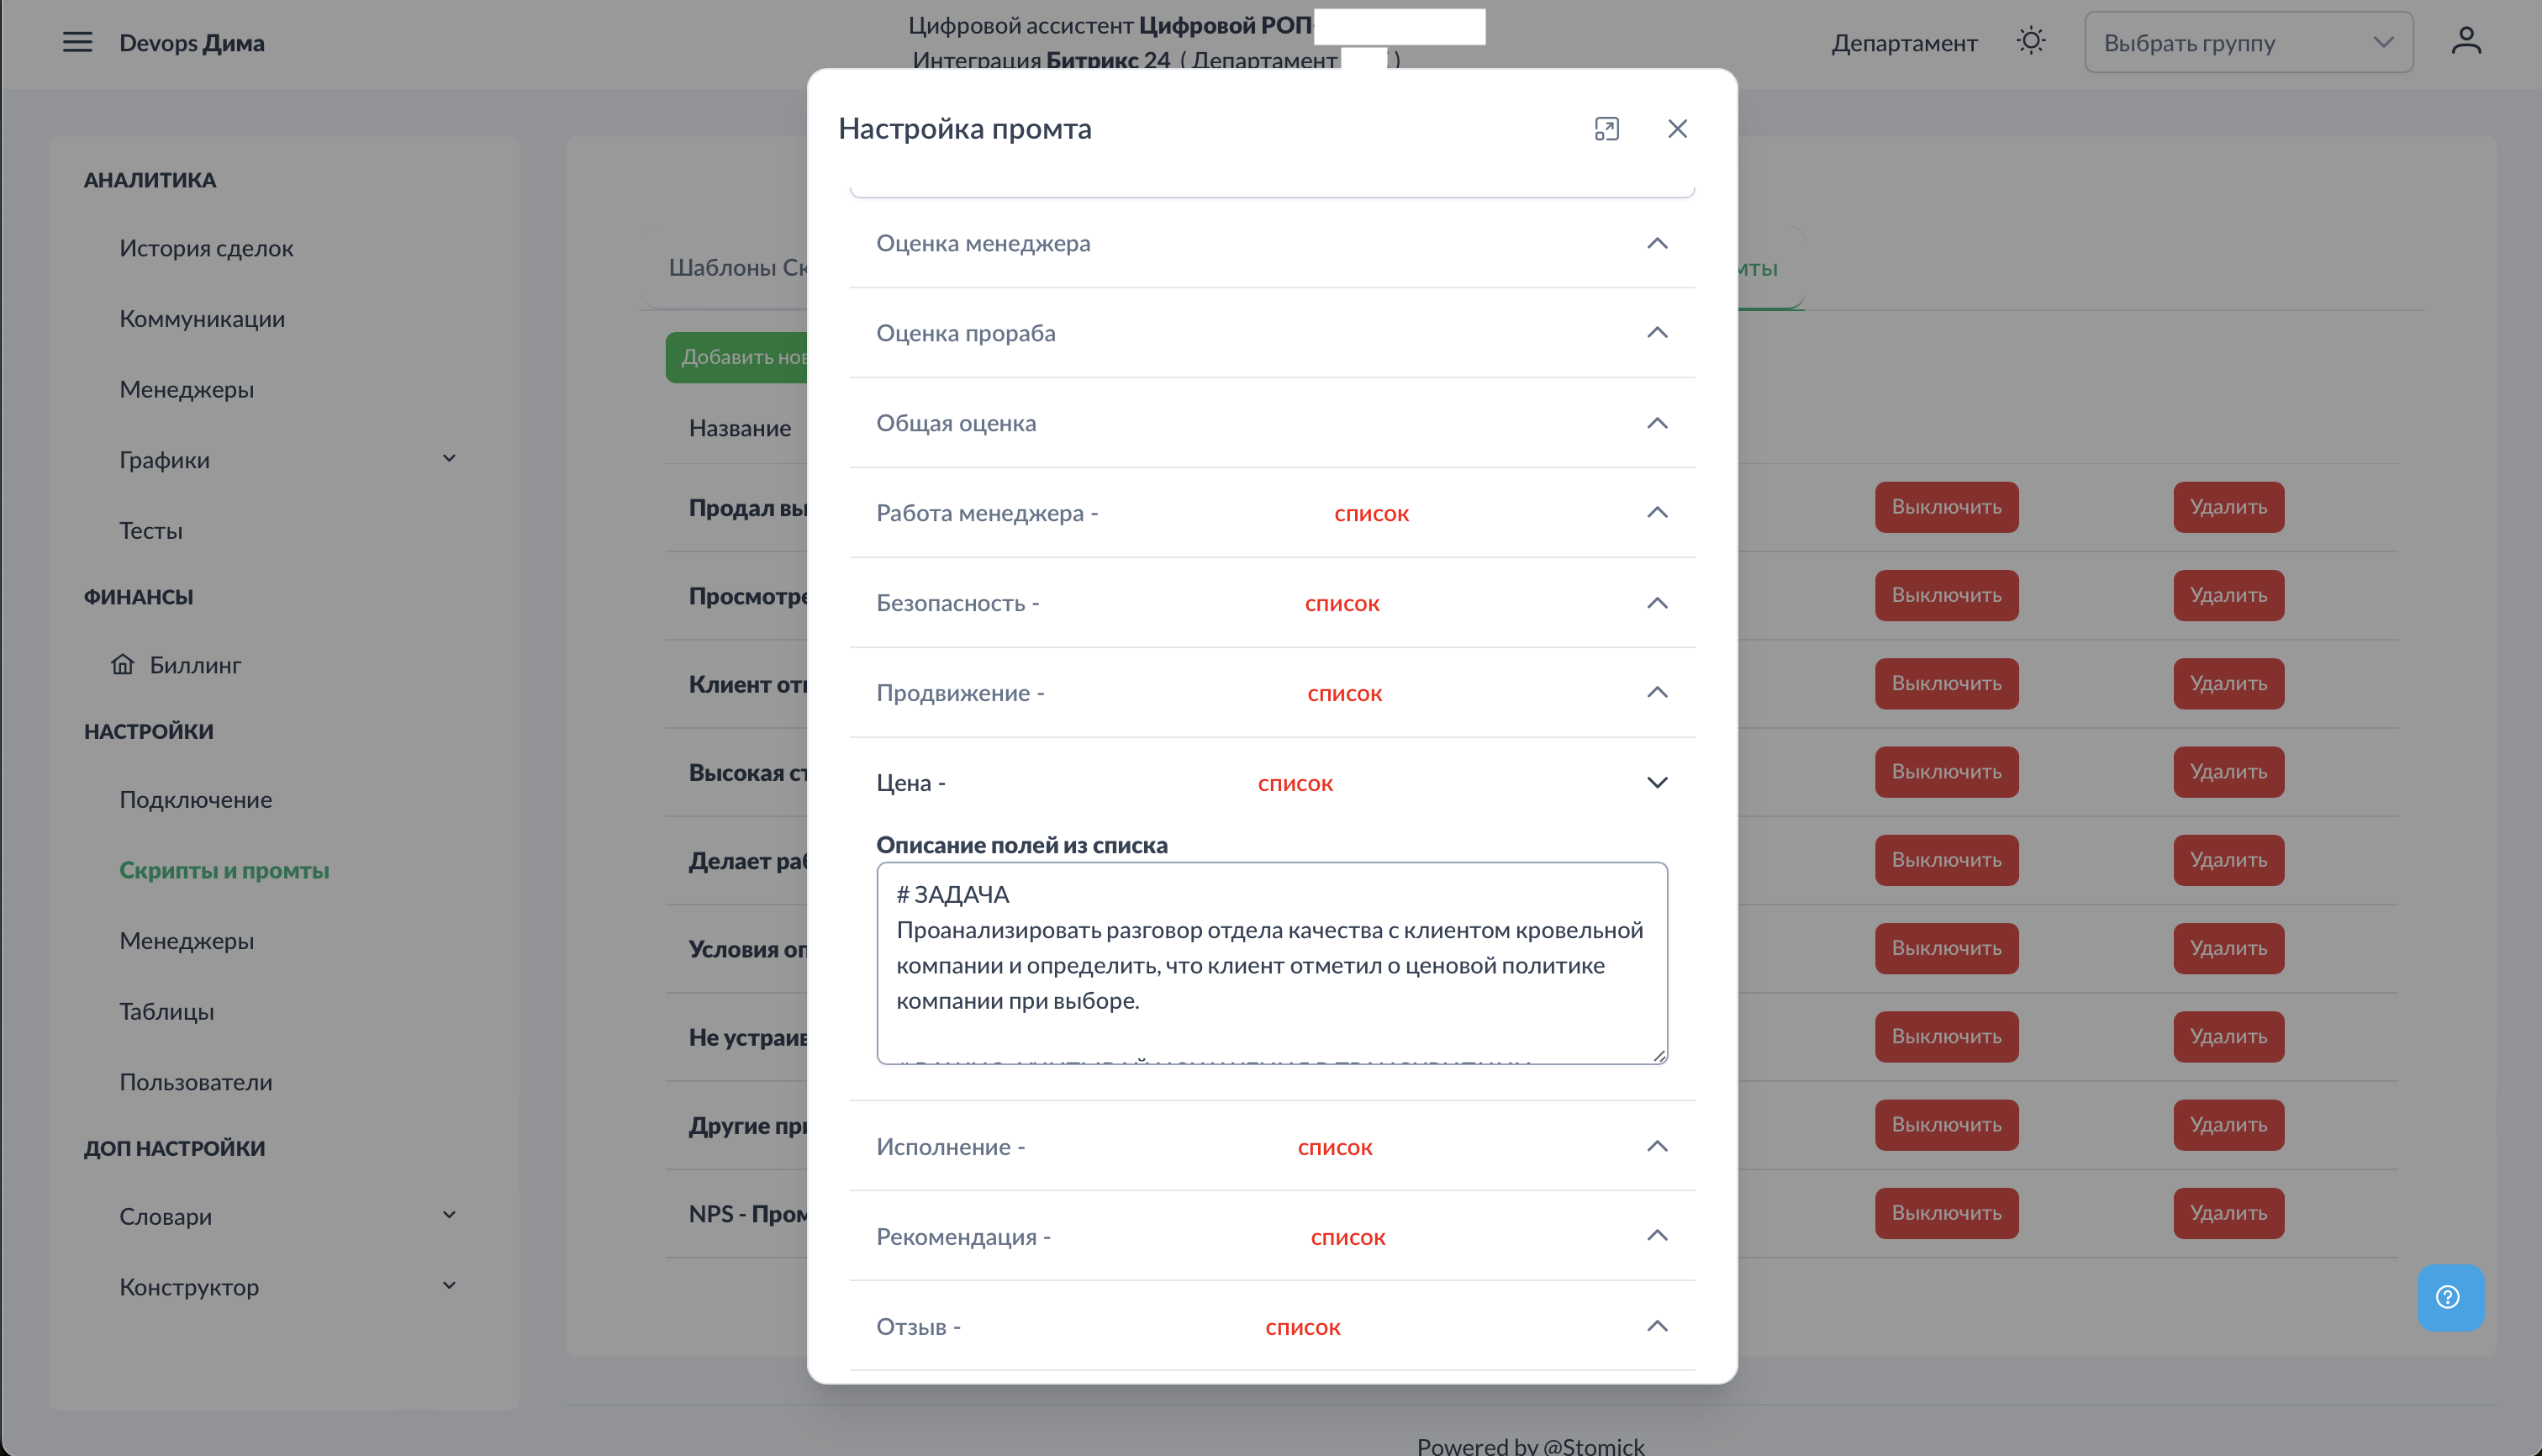This screenshot has width=2542, height=1456.
Task: Expand the Manager rating section
Action: pos(1656,243)
